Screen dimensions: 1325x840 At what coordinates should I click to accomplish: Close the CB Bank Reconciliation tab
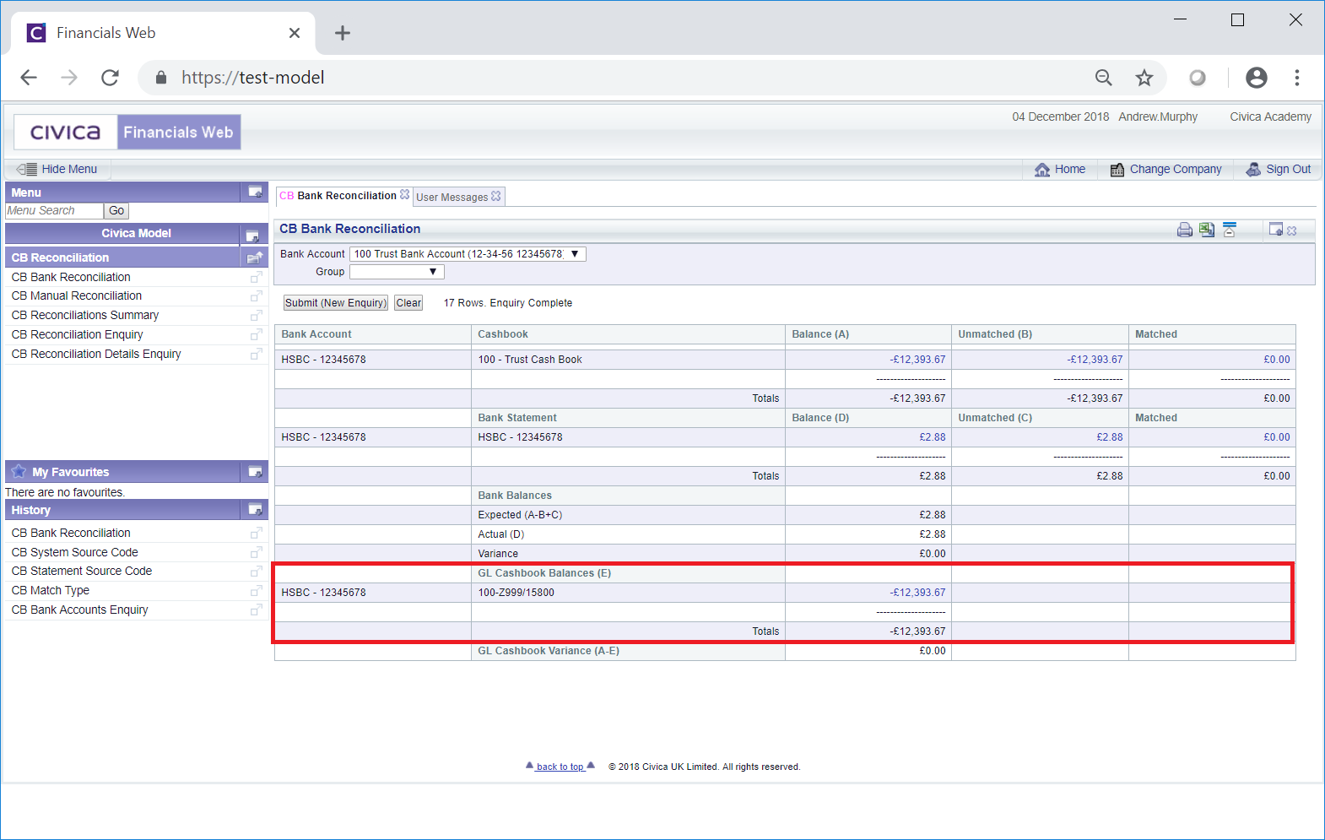coord(405,195)
